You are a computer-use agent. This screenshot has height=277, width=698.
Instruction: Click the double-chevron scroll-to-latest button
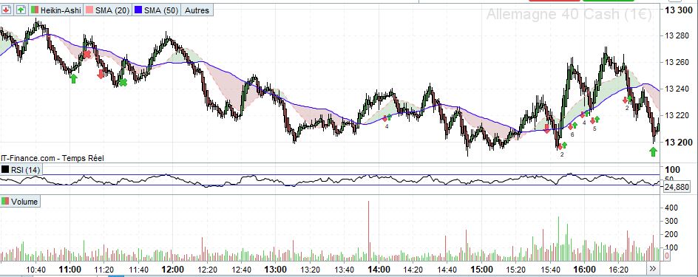click(653, 268)
